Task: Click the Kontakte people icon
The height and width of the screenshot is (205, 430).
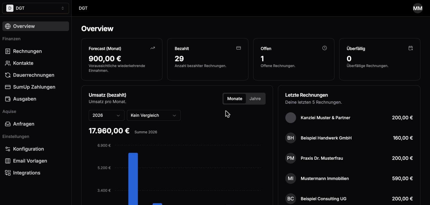Action: [x=8, y=63]
